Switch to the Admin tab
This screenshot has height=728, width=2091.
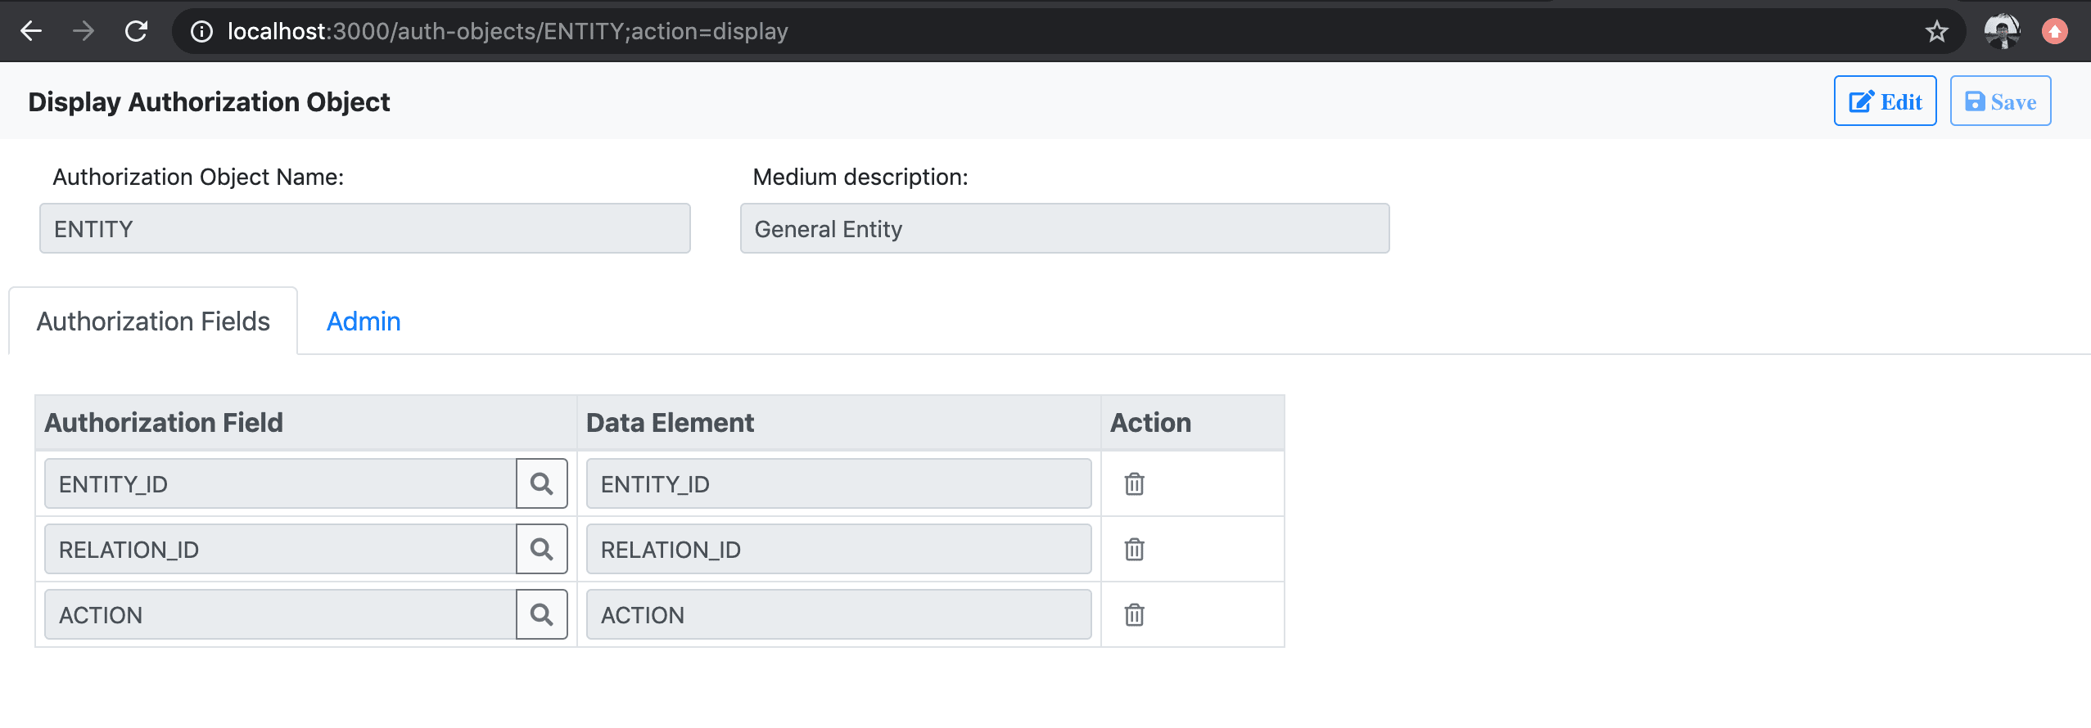point(364,321)
